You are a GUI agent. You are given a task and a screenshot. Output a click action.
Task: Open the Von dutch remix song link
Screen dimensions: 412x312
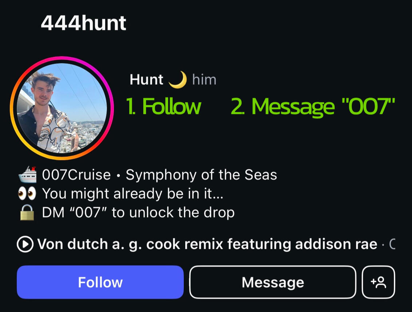click(x=207, y=244)
